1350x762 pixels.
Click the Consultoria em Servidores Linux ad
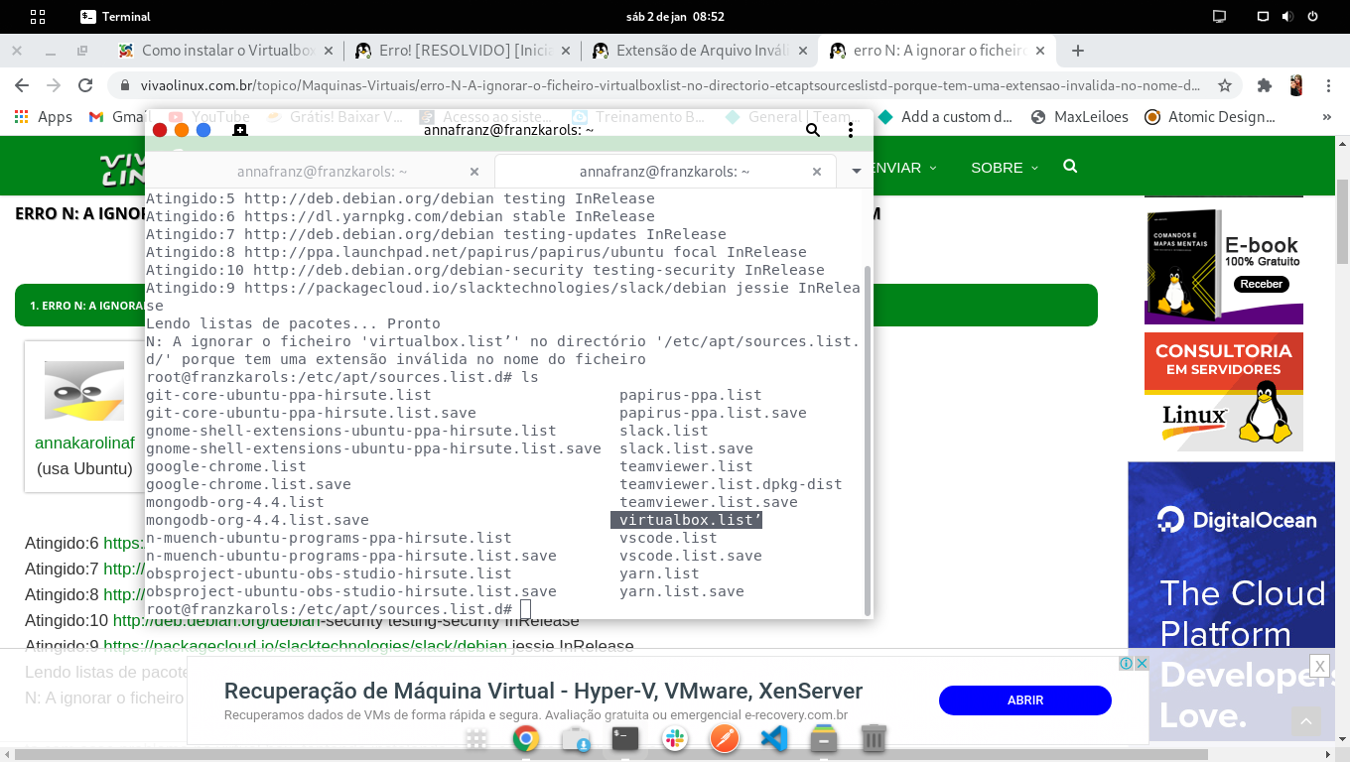[1223, 392]
